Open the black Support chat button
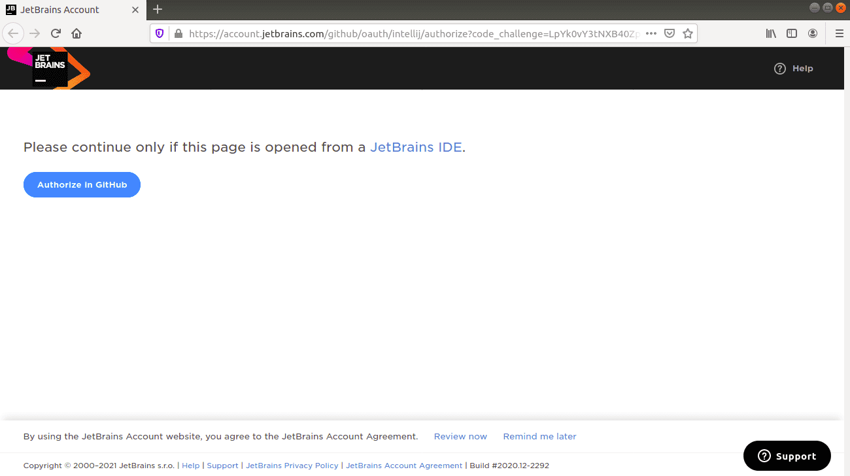Screen dimensions: 850x476 787,456
